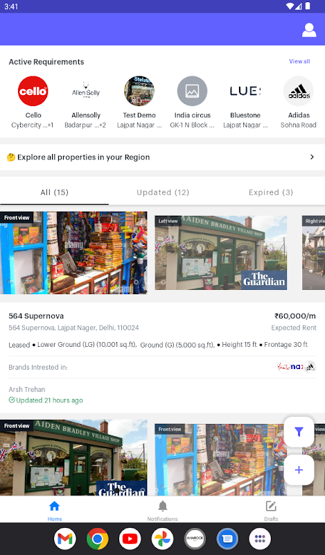Open Notifications bell tab
This screenshot has height=555, width=325.
point(162,511)
